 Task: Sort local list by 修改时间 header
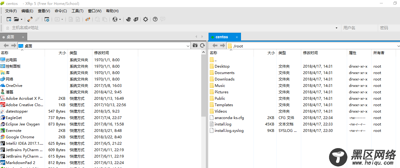115,53
